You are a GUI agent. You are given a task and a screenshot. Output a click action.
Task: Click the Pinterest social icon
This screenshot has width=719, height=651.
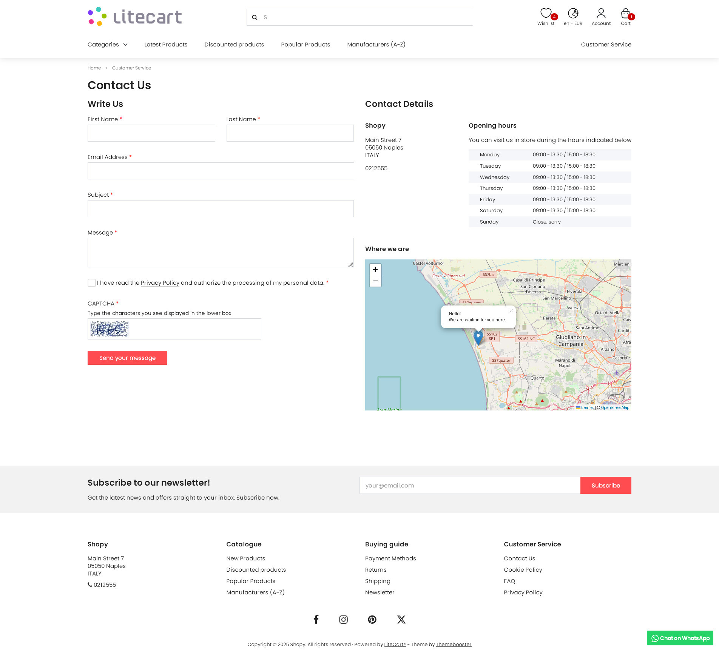point(372,619)
